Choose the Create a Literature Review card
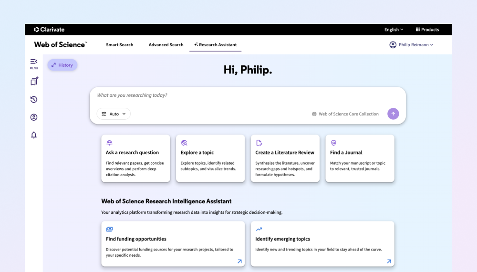This screenshot has width=477, height=272. click(x=285, y=158)
